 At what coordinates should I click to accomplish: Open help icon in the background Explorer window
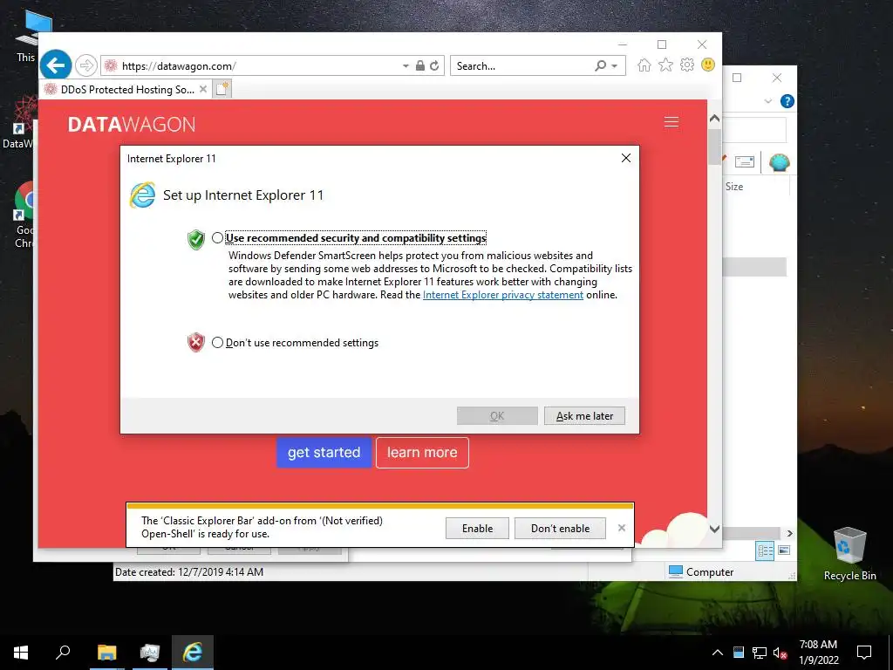787,101
